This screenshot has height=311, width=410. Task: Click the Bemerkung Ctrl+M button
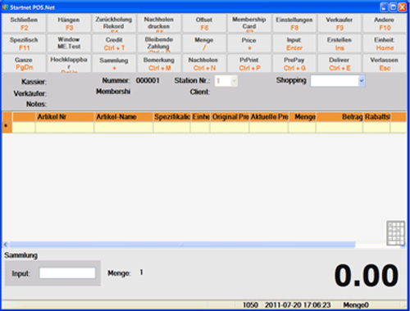159,64
